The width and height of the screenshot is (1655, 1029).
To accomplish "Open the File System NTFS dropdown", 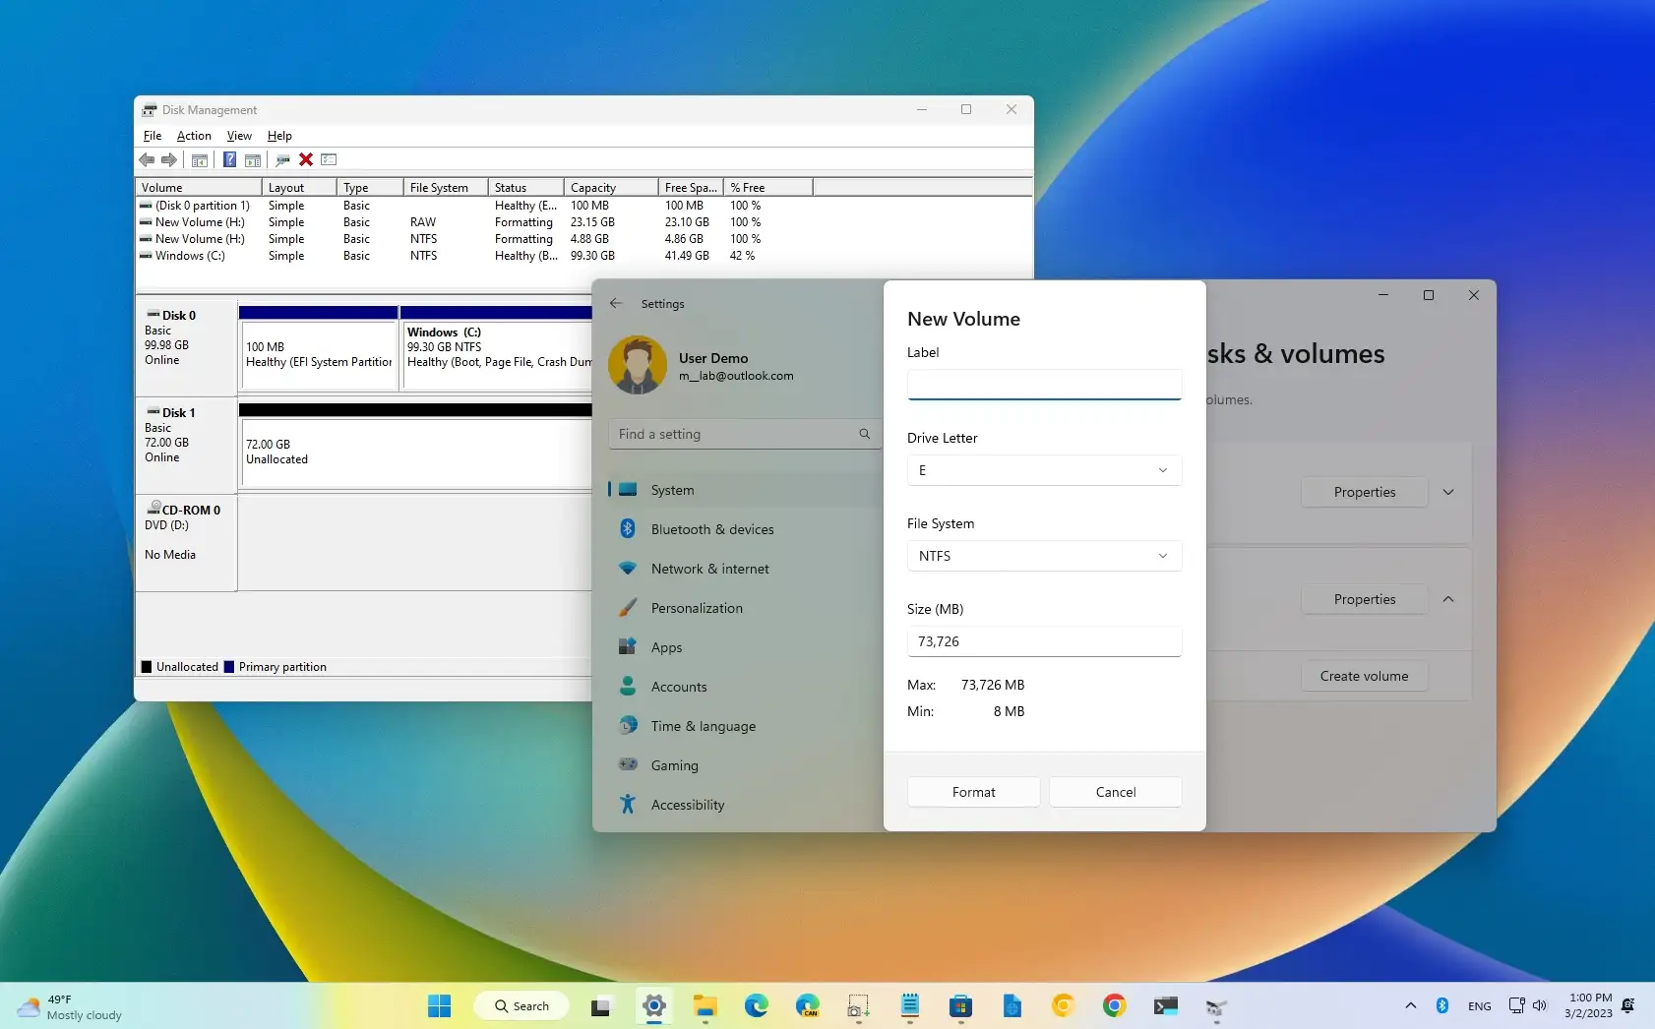I will click(1043, 556).
